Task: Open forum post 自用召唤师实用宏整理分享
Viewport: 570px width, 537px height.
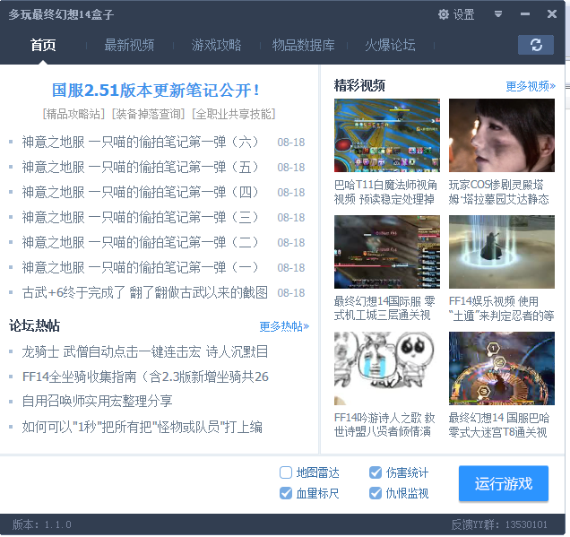Action: pos(97,402)
